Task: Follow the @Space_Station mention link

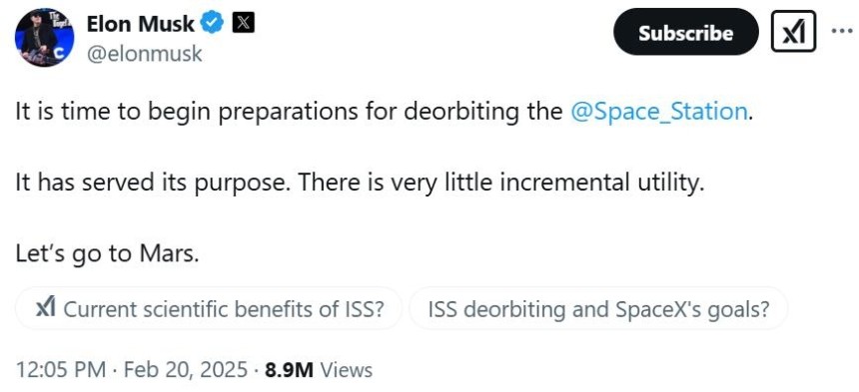Action: [658, 112]
